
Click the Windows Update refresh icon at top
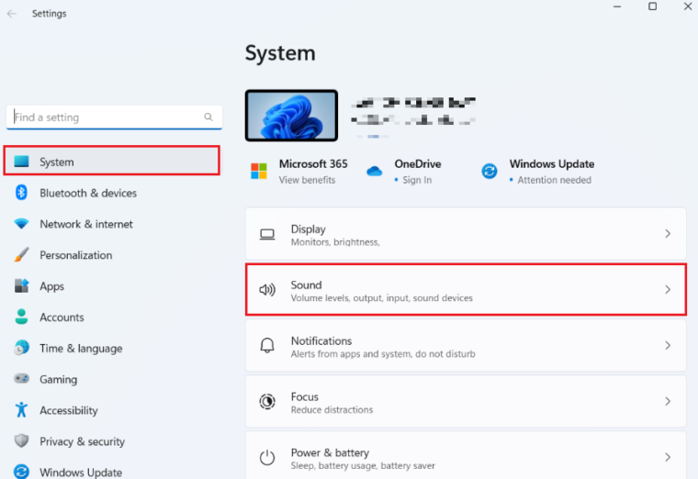click(x=490, y=172)
